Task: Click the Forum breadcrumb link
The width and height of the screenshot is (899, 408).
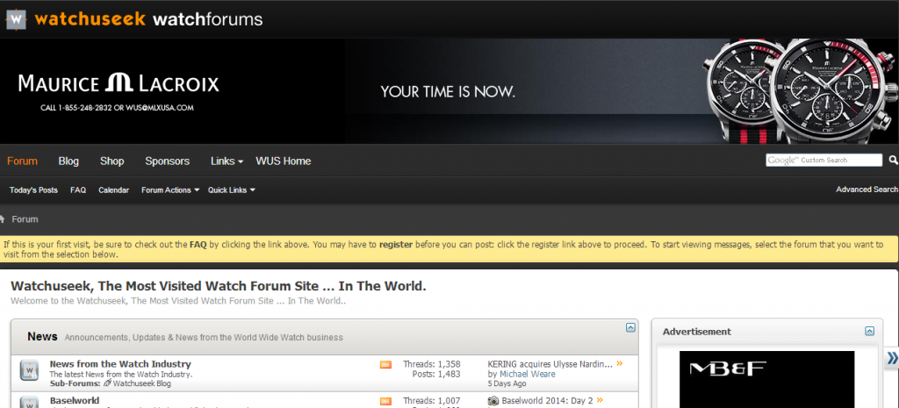Action: click(x=25, y=218)
